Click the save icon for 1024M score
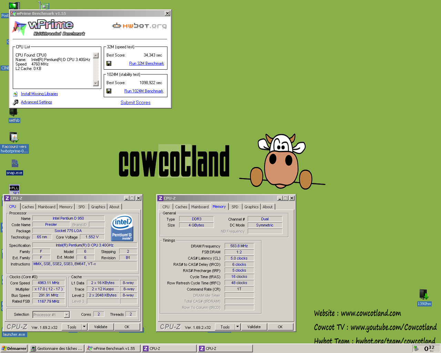441x353 pixels. [x=109, y=91]
